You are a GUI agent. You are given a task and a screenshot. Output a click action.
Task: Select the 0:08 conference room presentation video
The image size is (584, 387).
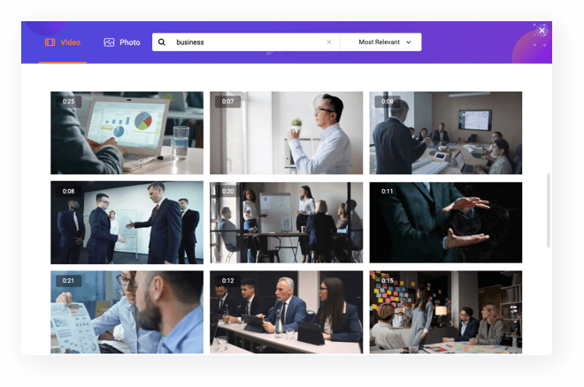click(445, 133)
